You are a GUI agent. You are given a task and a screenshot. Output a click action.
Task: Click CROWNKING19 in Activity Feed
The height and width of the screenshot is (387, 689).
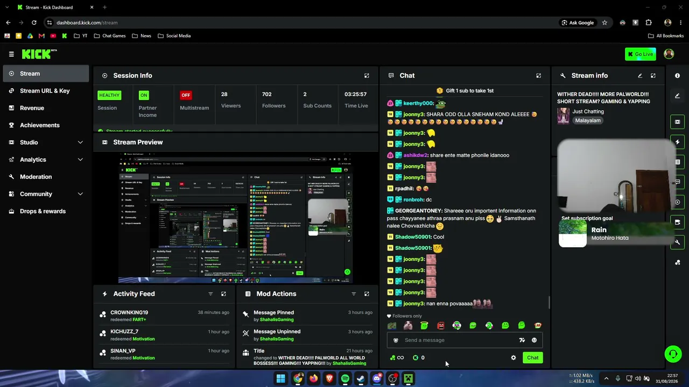point(129,313)
